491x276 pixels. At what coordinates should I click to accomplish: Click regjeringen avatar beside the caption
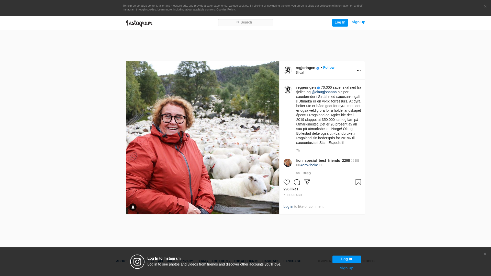[x=287, y=90]
